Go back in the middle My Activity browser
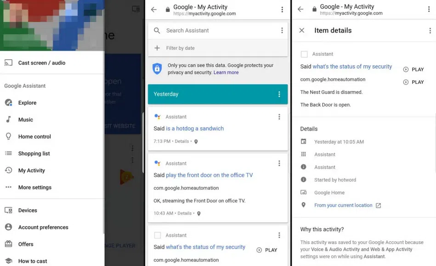This screenshot has height=266, width=436. pyautogui.click(x=154, y=10)
